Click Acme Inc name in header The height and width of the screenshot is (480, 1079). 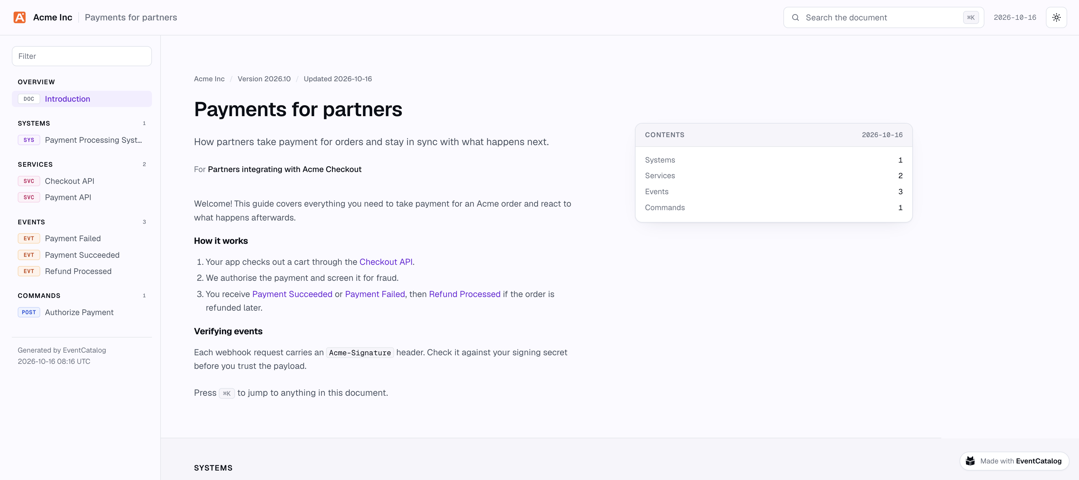click(52, 17)
